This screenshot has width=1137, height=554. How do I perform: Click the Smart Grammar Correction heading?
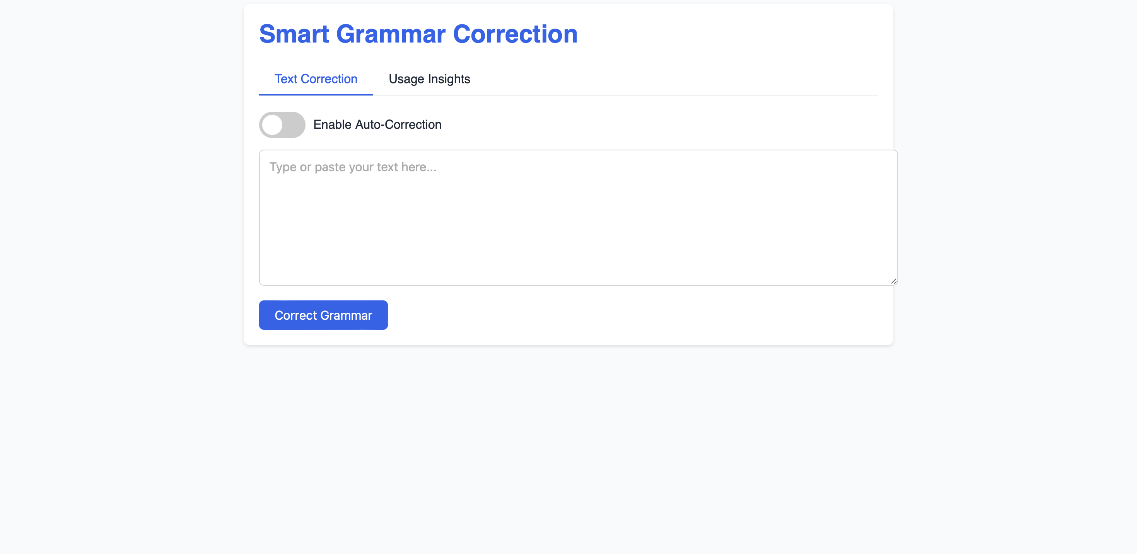click(x=418, y=34)
